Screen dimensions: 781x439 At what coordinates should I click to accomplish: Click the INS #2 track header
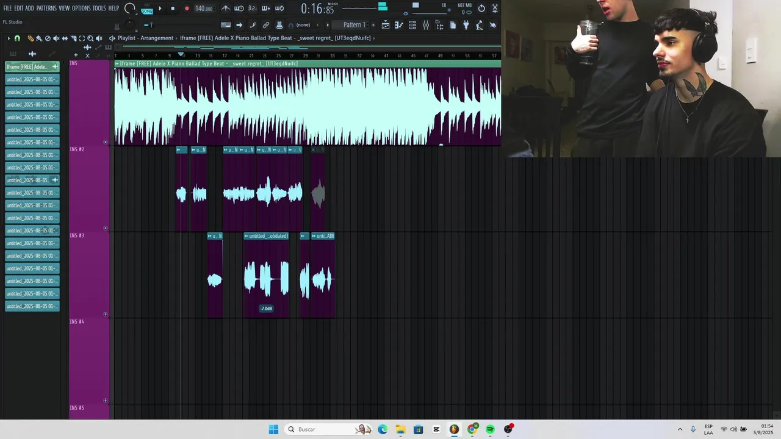[89, 188]
